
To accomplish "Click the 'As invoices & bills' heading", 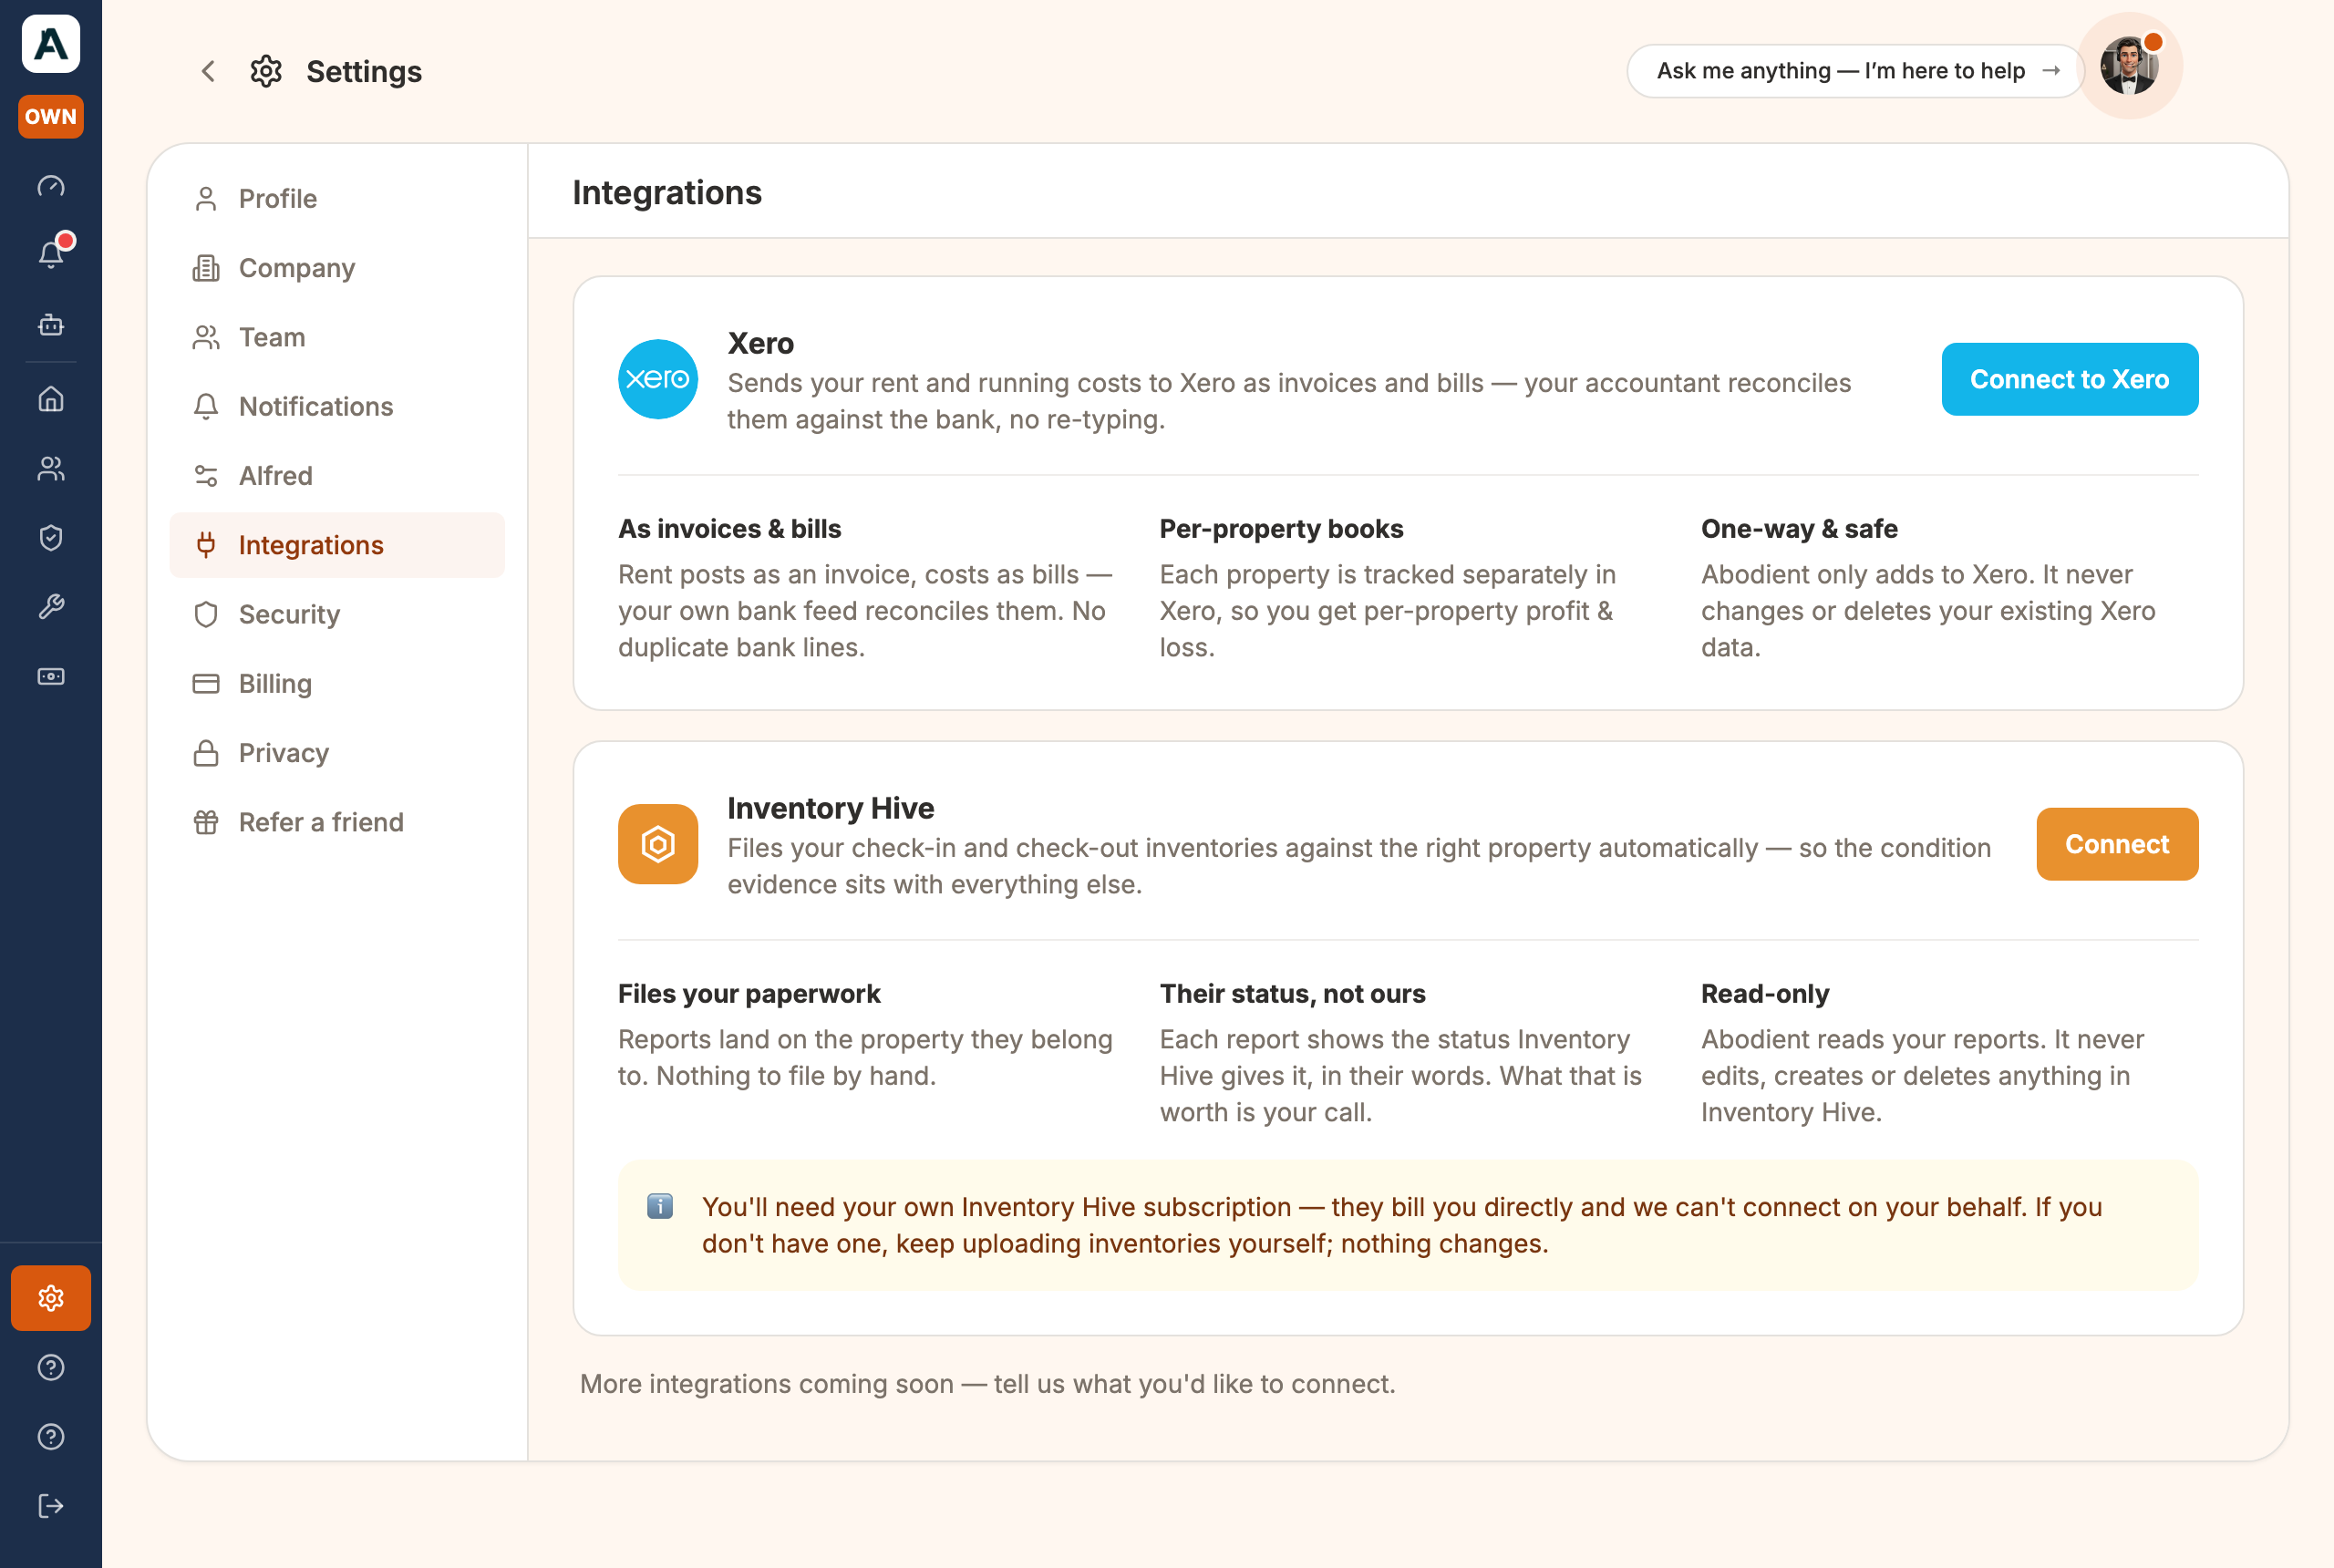I will 730,528.
